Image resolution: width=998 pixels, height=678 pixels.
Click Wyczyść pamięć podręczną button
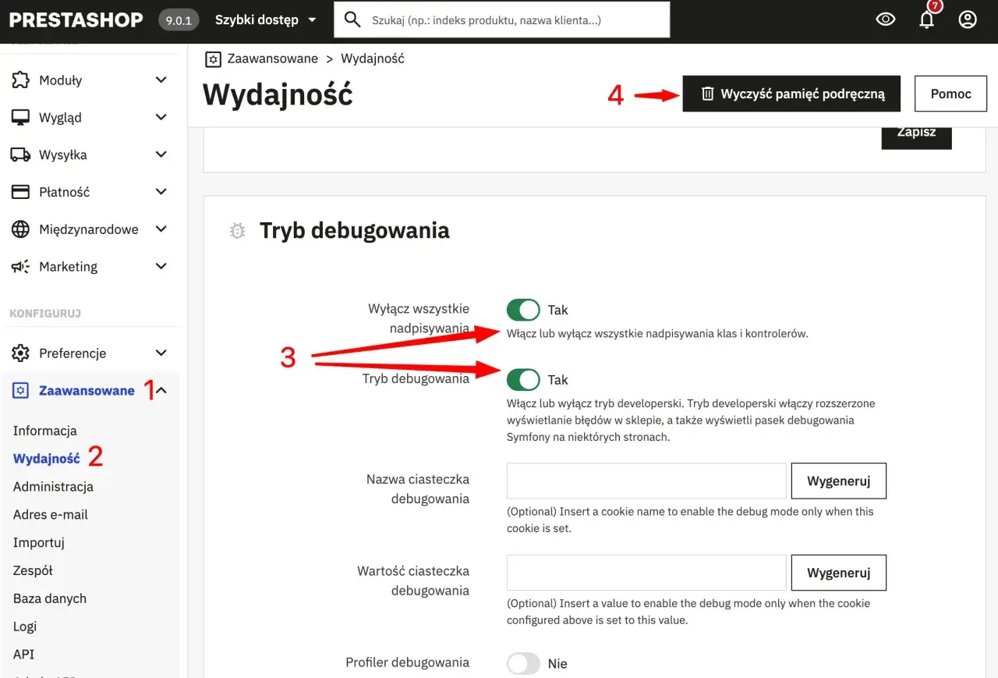point(791,94)
